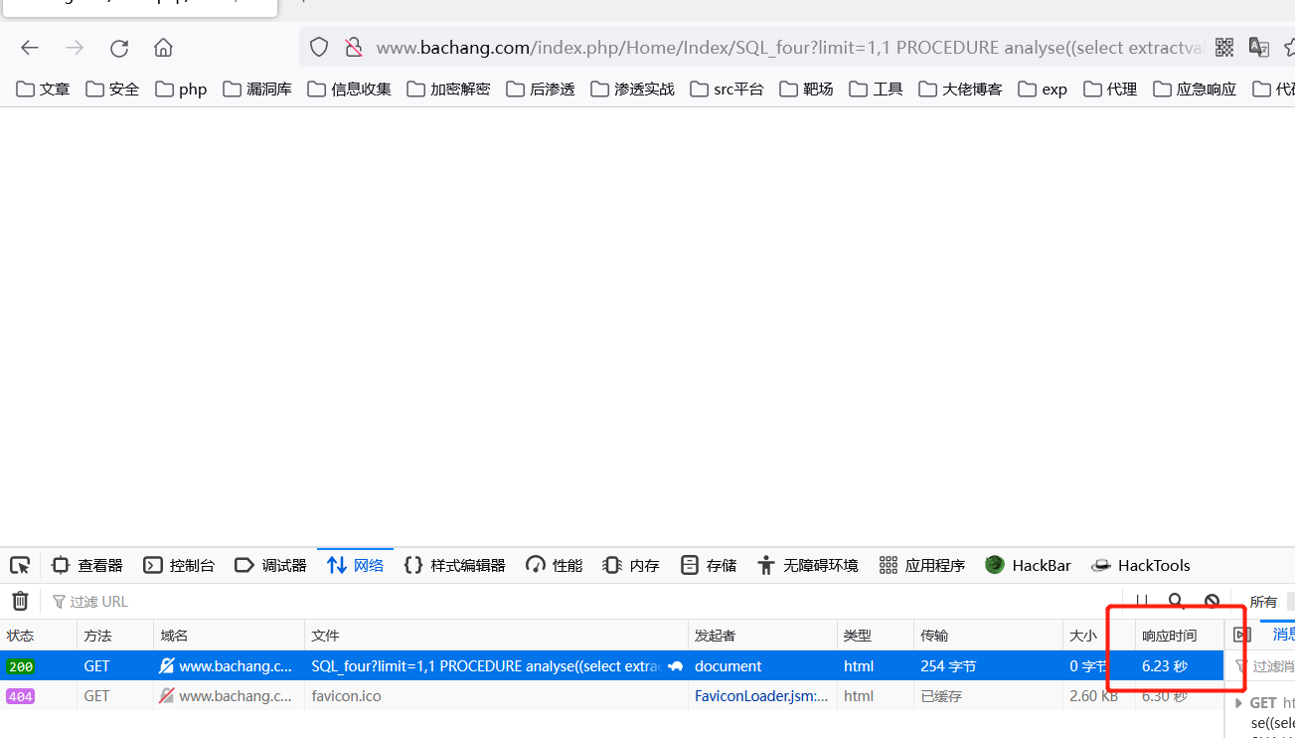Sort by the 大小 column header
The image size is (1295, 738).
point(1099,636)
